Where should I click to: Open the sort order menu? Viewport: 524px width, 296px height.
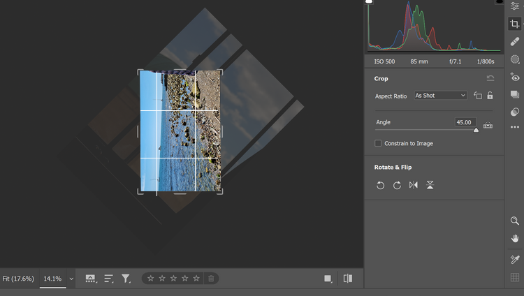109,279
